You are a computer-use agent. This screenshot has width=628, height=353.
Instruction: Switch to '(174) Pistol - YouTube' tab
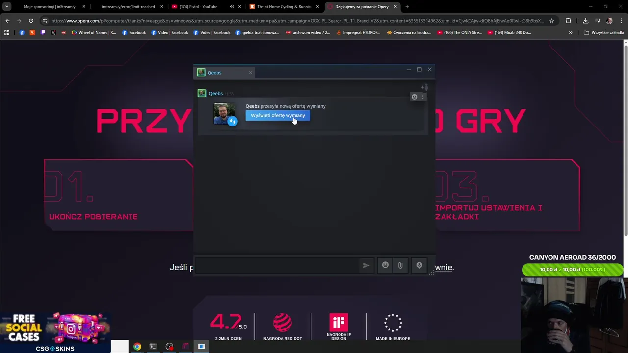(198, 7)
